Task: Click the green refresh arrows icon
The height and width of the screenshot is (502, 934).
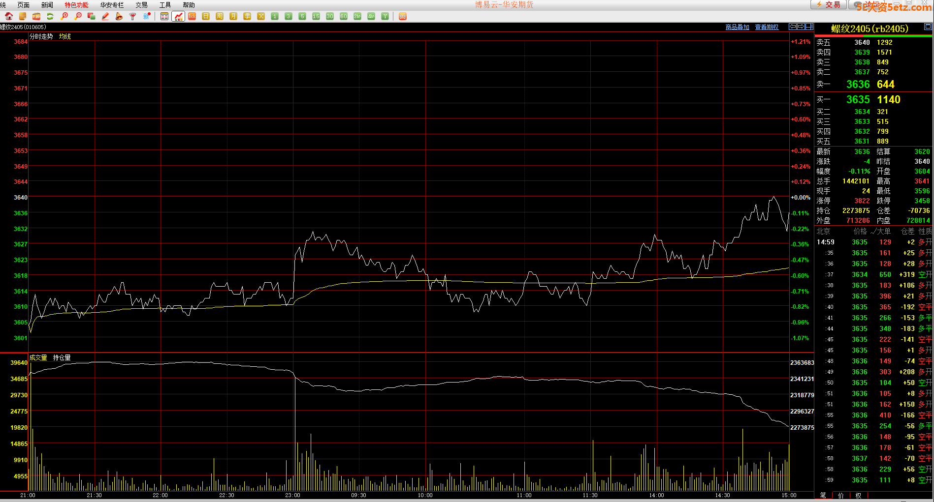Action: (50, 16)
